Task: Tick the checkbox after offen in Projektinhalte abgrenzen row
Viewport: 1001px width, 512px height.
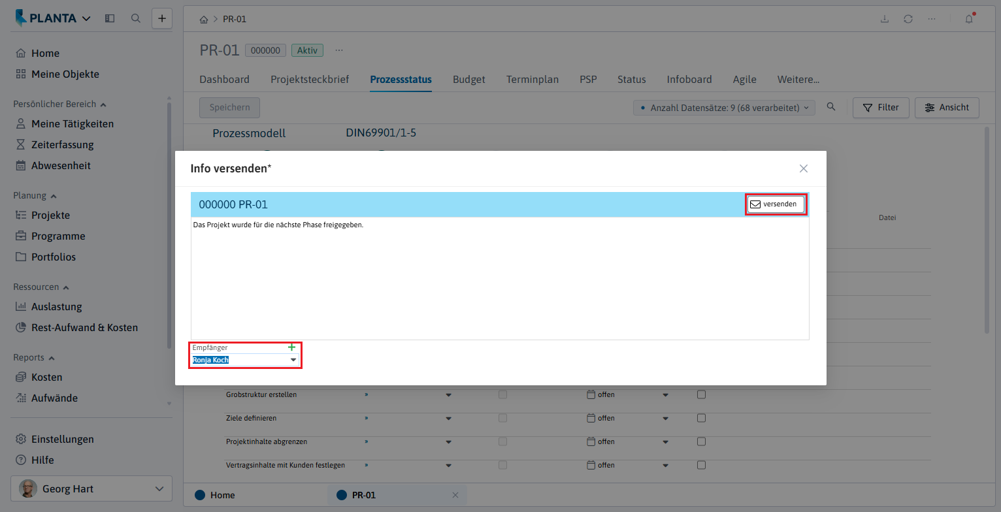Action: pos(701,441)
